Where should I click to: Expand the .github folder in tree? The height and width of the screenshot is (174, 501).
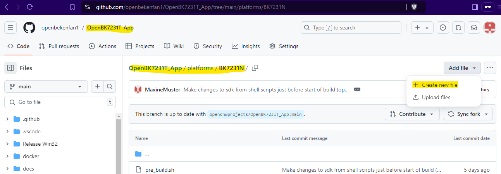pos(7,119)
